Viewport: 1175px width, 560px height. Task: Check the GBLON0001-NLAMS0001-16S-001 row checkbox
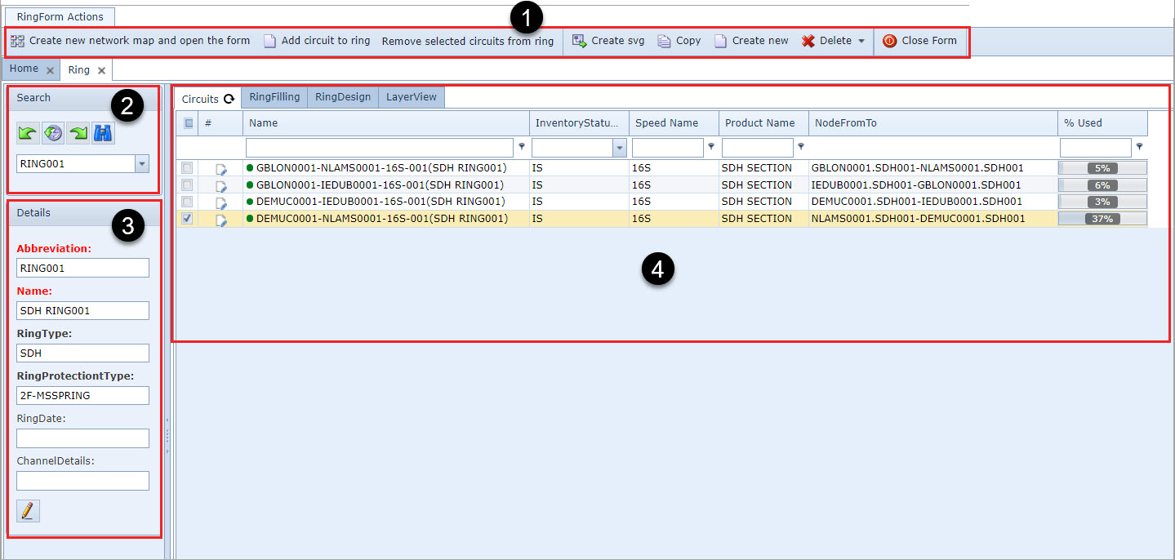click(188, 168)
